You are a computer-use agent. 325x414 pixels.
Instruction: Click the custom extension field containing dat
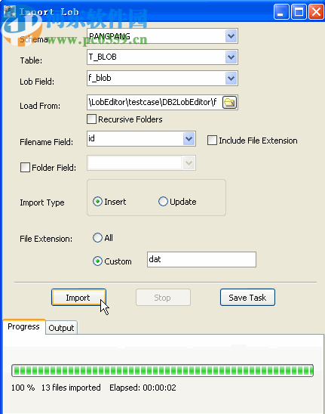(x=201, y=260)
